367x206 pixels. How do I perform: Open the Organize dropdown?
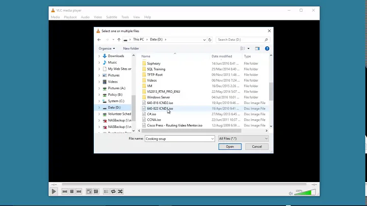point(107,48)
